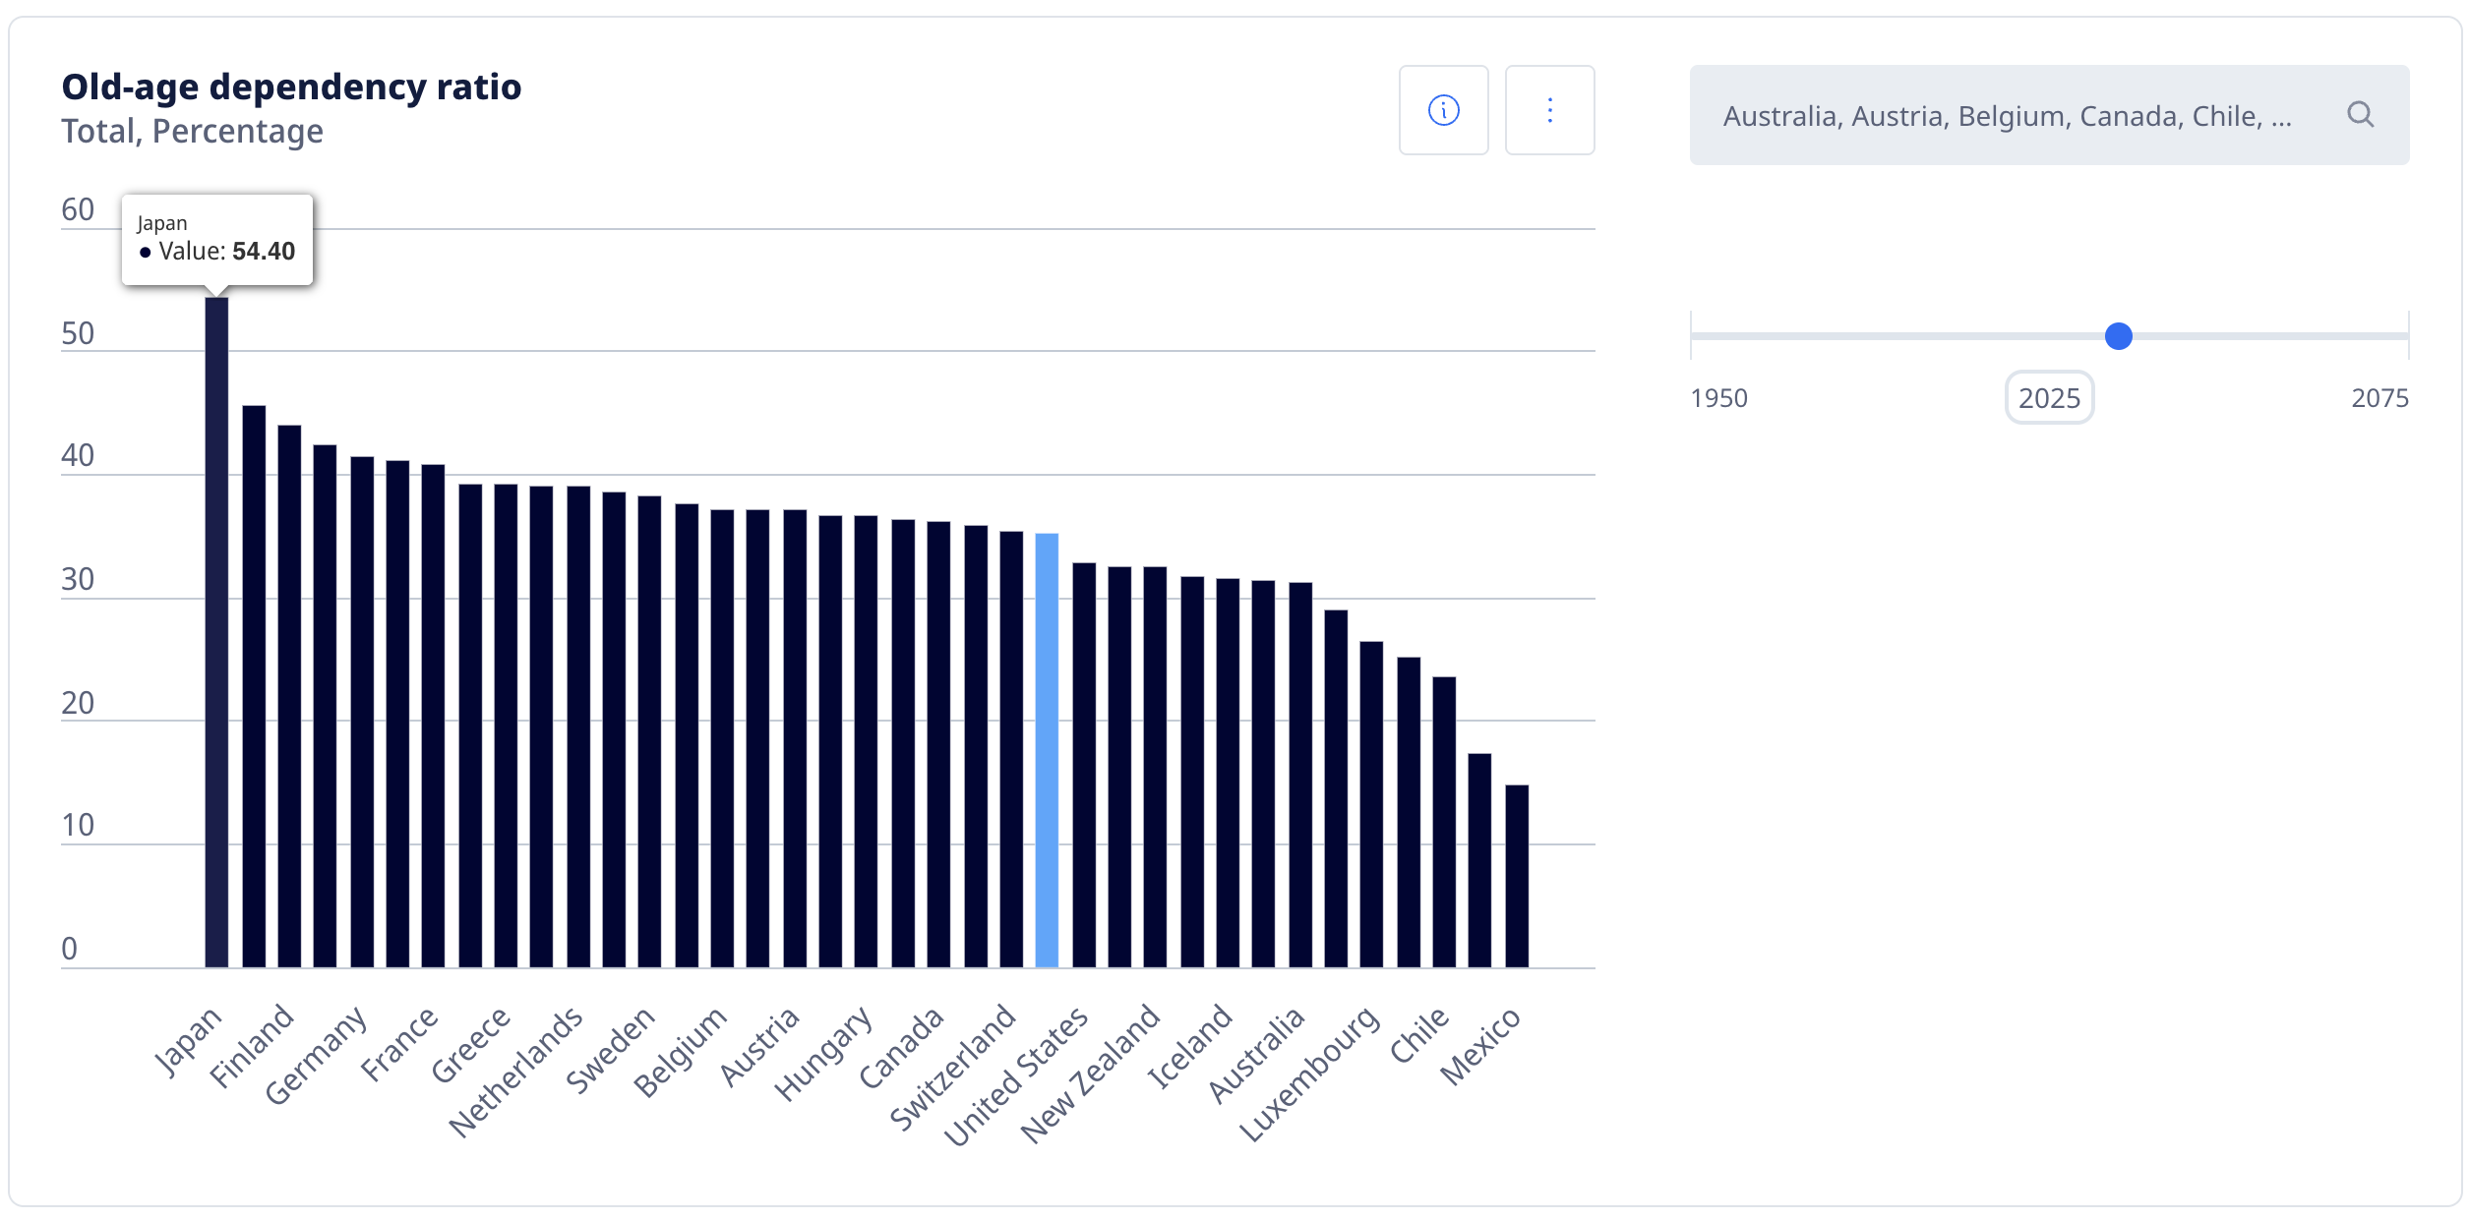Screen dimensions: 2469x1219
Task: Open the three-dot more options menu
Action: coord(1549,110)
